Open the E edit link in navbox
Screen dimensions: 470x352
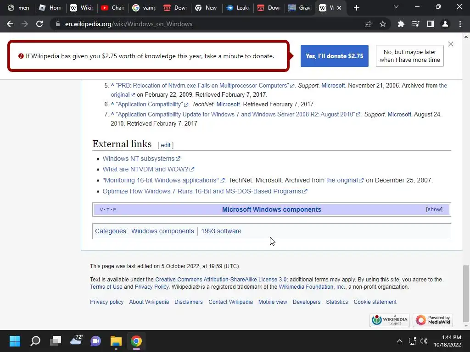click(x=114, y=209)
